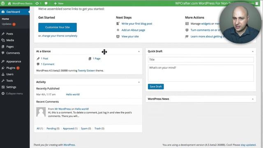Click the Customize Your Site button
The height and width of the screenshot is (148, 263).
click(x=58, y=28)
